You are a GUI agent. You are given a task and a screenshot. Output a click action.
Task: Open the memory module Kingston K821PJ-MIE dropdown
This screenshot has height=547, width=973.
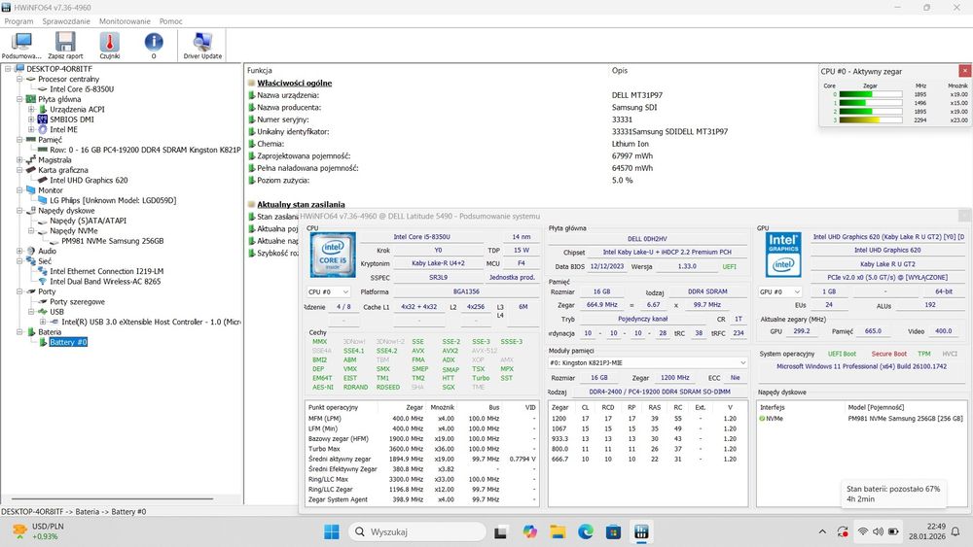click(x=648, y=362)
